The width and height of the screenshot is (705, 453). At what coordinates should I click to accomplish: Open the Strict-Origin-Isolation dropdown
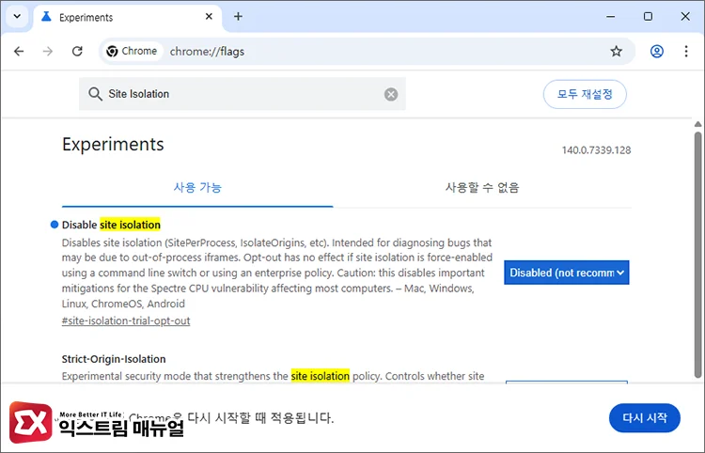(567, 383)
